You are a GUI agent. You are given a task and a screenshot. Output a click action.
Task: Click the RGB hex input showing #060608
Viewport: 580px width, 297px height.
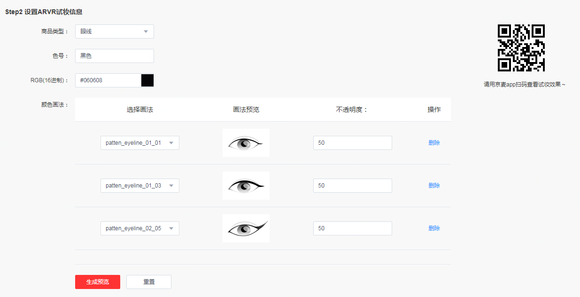point(108,80)
